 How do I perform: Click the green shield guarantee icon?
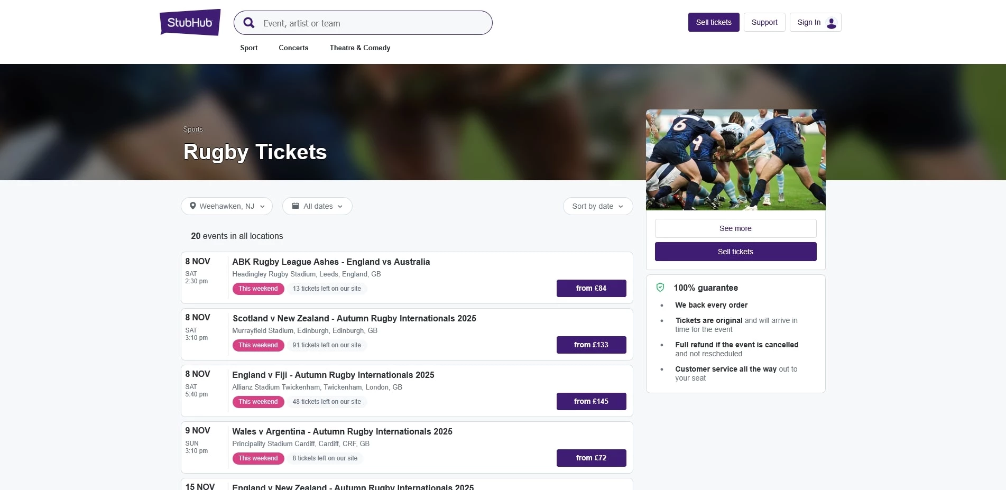coord(660,287)
